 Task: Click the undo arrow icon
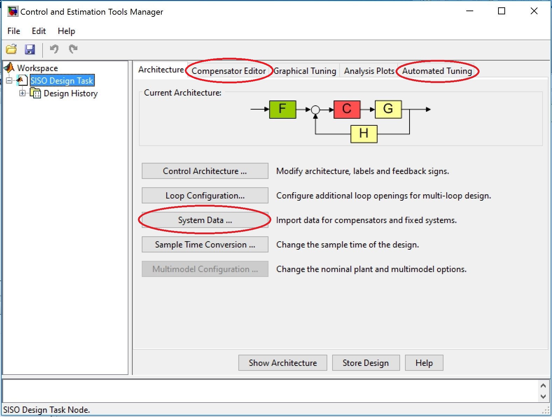point(54,49)
